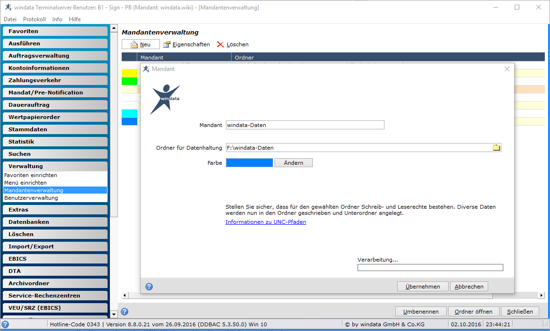The image size is (550, 331).
Task: Click the status bar help icon
Action: click(5, 324)
